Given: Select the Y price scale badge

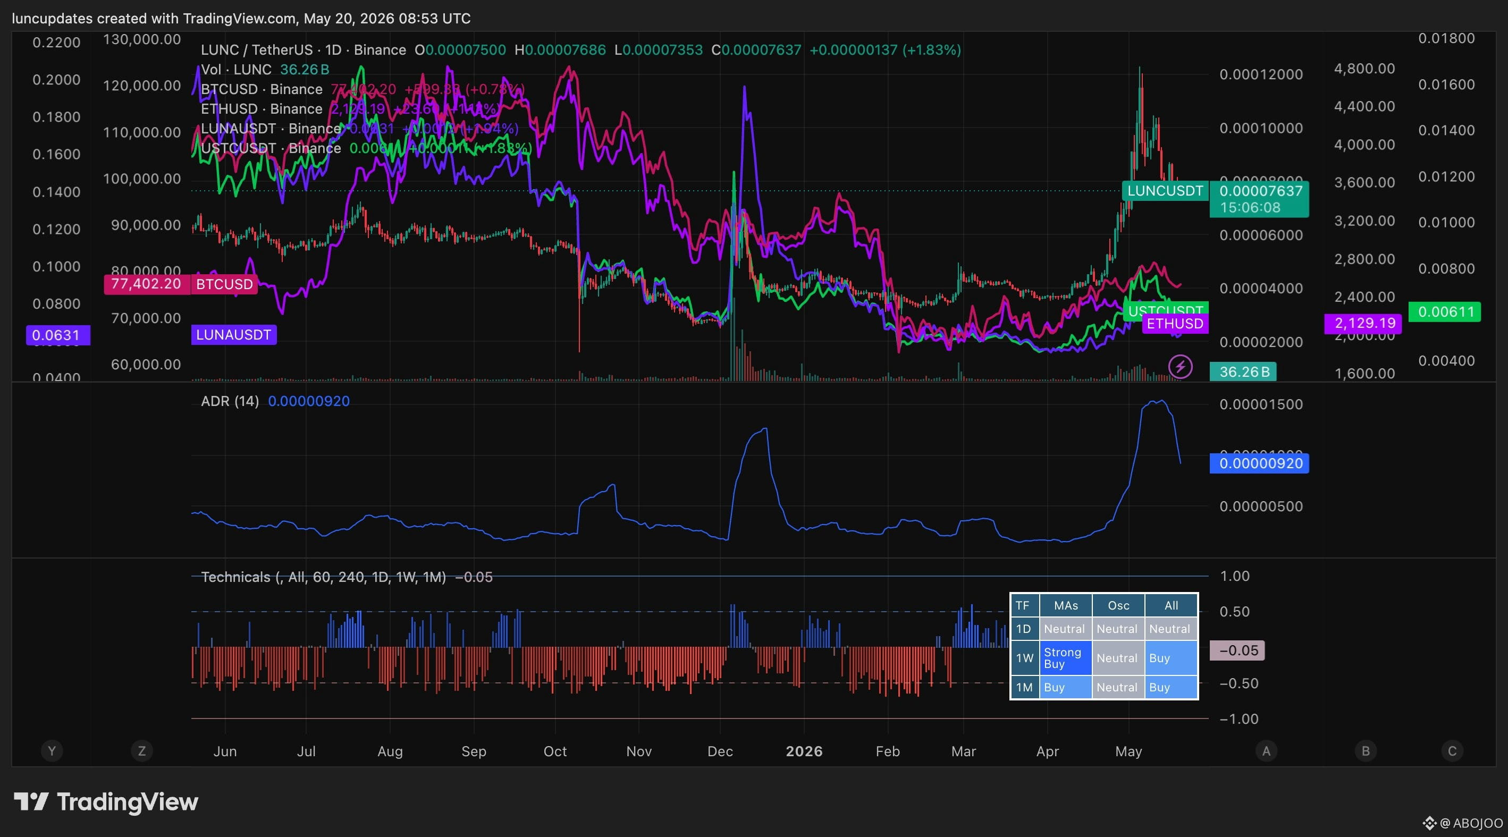Looking at the screenshot, I should [x=52, y=751].
